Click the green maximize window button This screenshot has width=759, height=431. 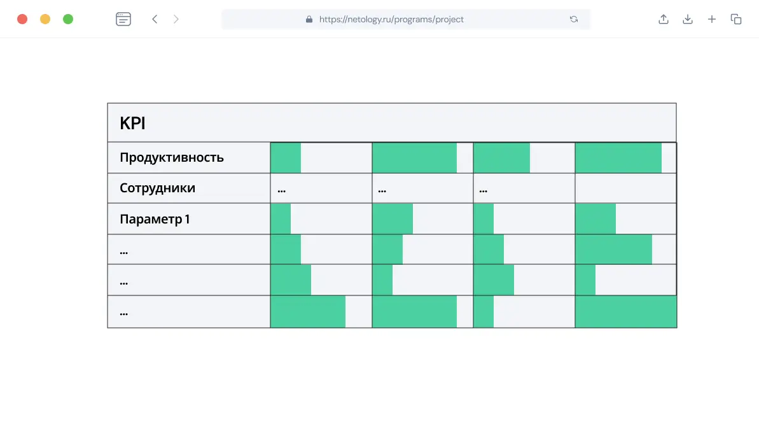(x=68, y=19)
